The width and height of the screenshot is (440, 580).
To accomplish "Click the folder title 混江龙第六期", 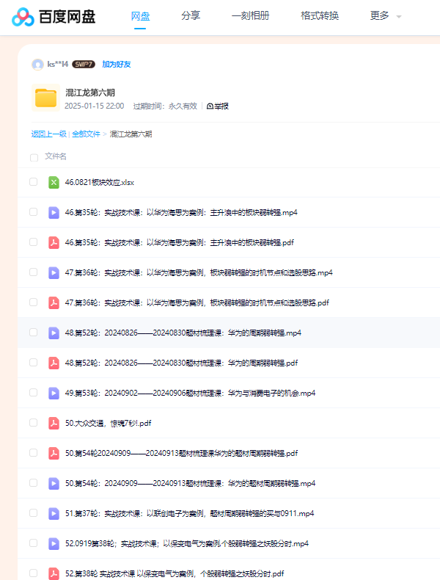I will click(x=90, y=93).
